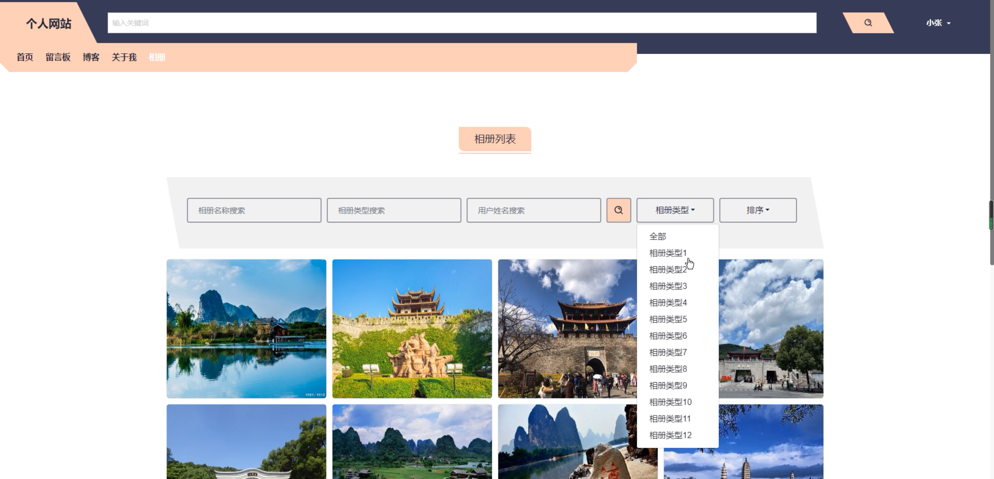Screen dimensions: 994x479
Task: Expand the 排序 sort dropdown
Action: [x=758, y=210]
